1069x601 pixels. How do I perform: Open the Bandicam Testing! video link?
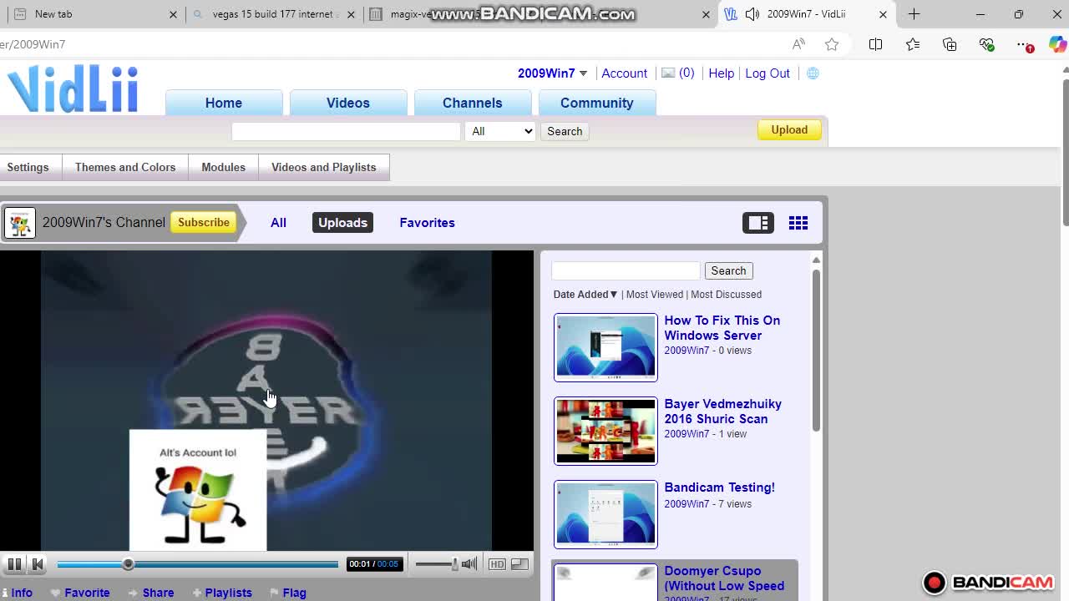[x=719, y=487]
